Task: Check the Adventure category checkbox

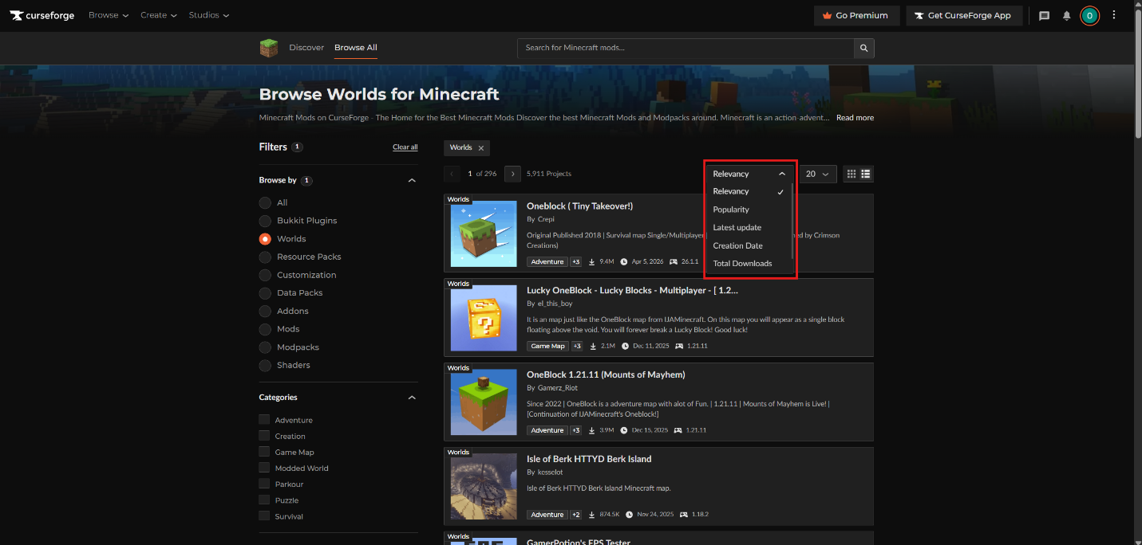Action: (x=264, y=420)
